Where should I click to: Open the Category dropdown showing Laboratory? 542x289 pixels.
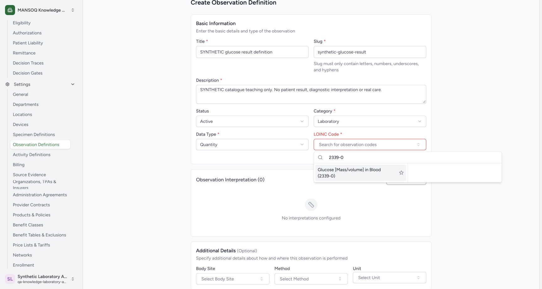(370, 121)
